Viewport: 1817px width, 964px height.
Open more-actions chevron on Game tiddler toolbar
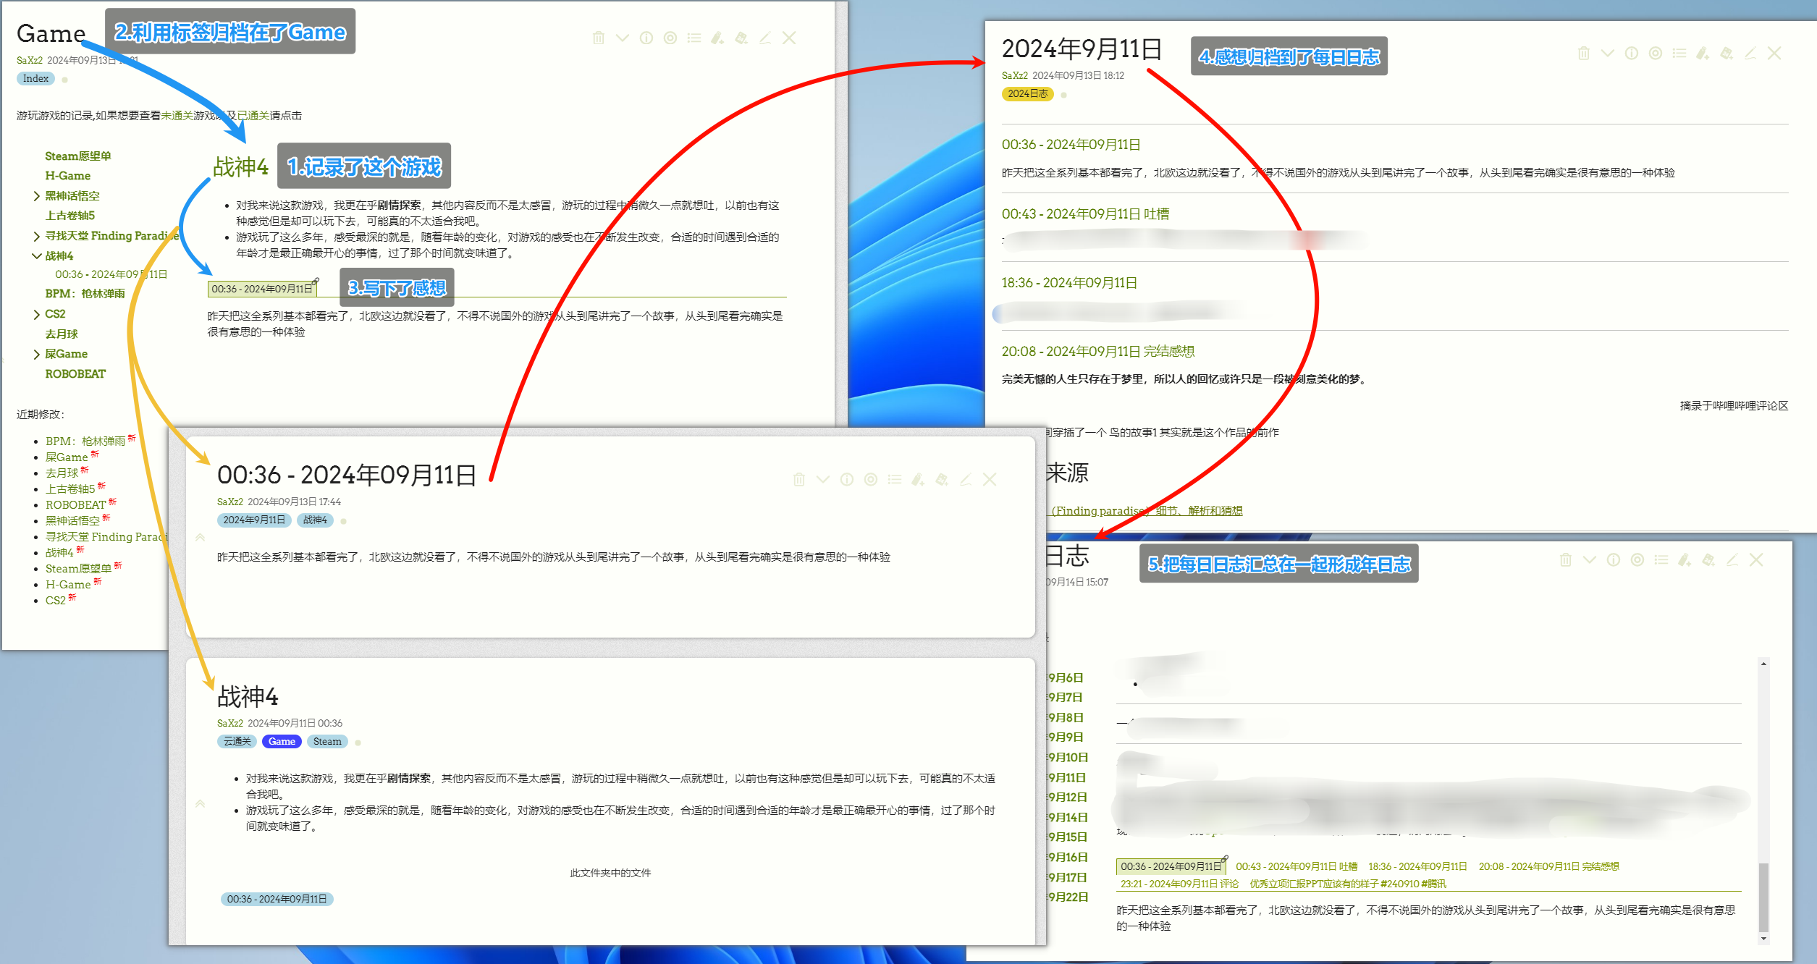click(622, 38)
